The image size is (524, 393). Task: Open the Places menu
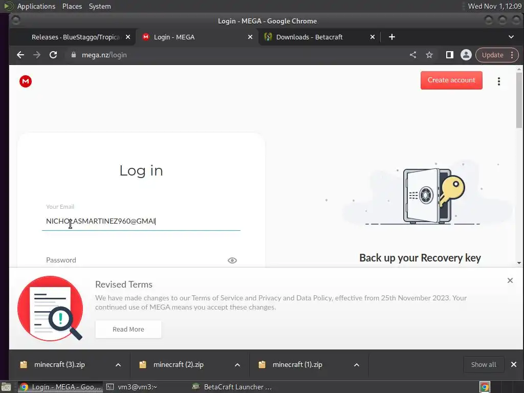pos(72,6)
